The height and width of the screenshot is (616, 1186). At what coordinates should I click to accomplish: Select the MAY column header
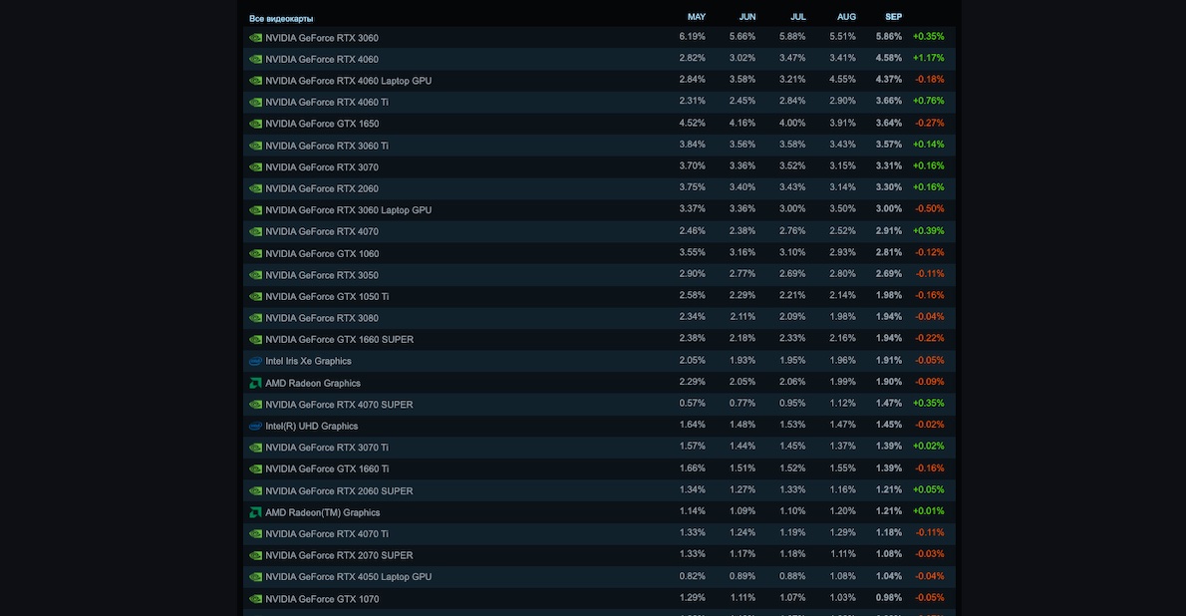696,17
